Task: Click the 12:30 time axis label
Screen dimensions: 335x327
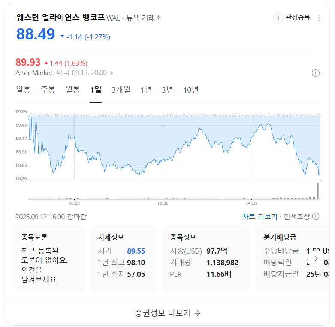Action: click(x=163, y=203)
